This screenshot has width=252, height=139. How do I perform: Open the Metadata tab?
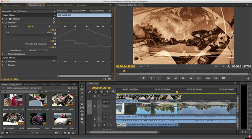[x=81, y=5]
